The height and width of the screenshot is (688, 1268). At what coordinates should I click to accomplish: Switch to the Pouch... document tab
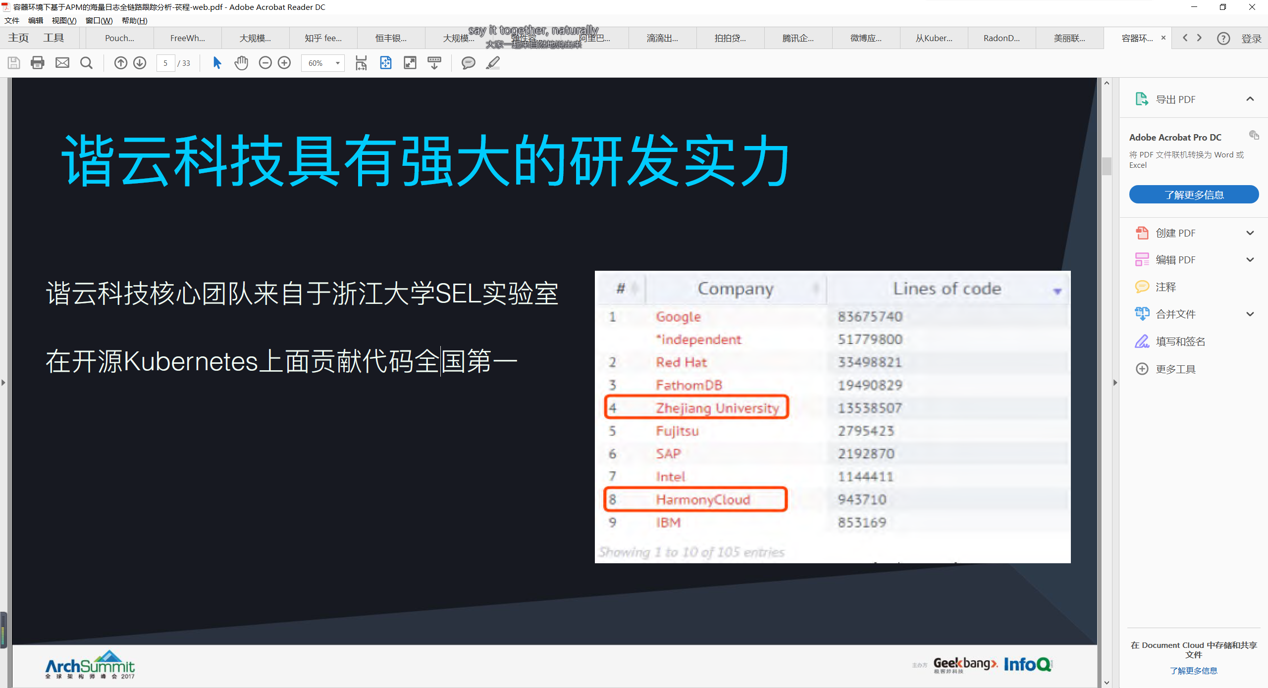(x=119, y=38)
